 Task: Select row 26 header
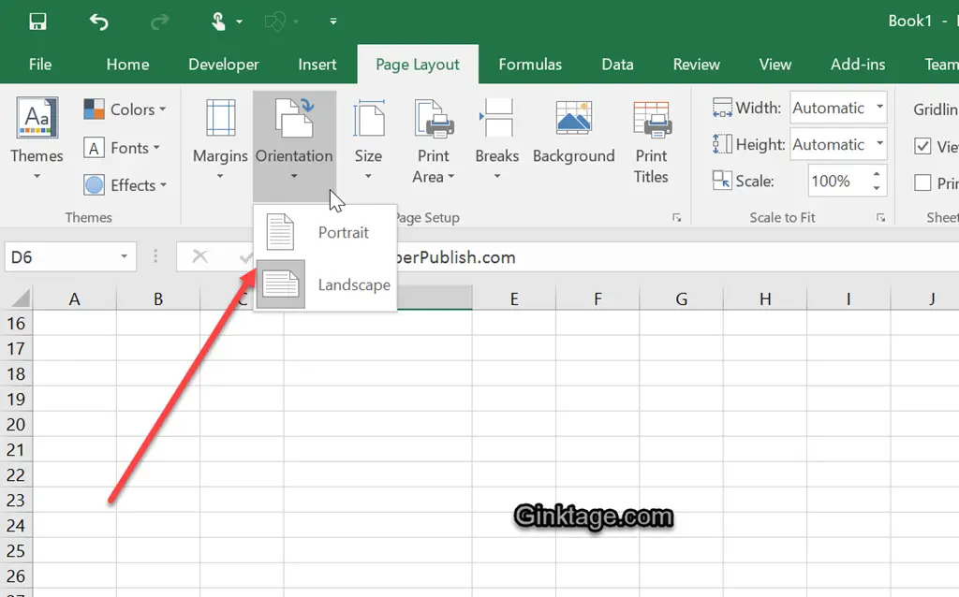pos(16,576)
